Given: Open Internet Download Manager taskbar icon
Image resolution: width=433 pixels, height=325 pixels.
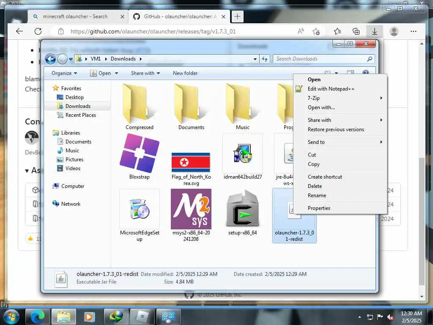Looking at the screenshot, I should 116,317.
